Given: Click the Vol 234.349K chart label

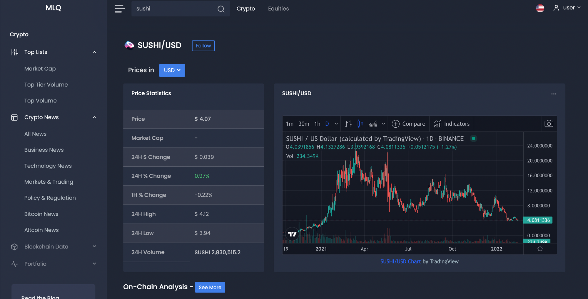Looking at the screenshot, I should 302,156.
